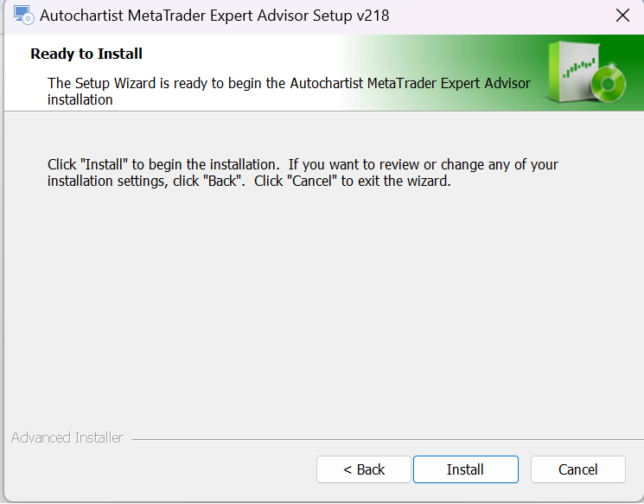Click the green disc on the box graphic
Image resolution: width=644 pixels, height=504 pixels.
[x=609, y=84]
